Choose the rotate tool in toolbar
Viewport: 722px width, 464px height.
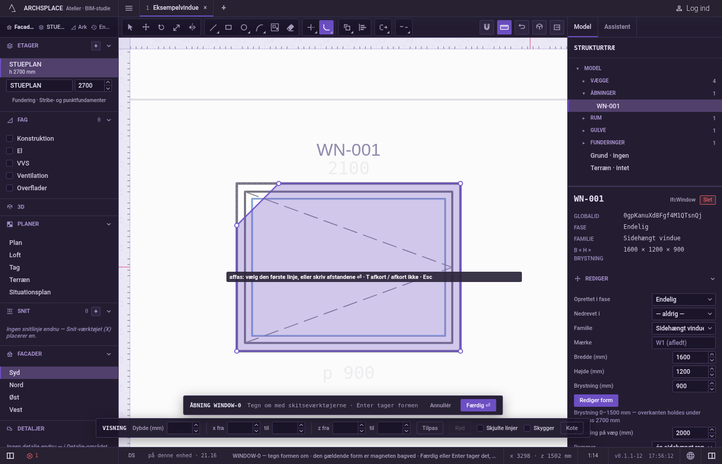[x=161, y=27]
